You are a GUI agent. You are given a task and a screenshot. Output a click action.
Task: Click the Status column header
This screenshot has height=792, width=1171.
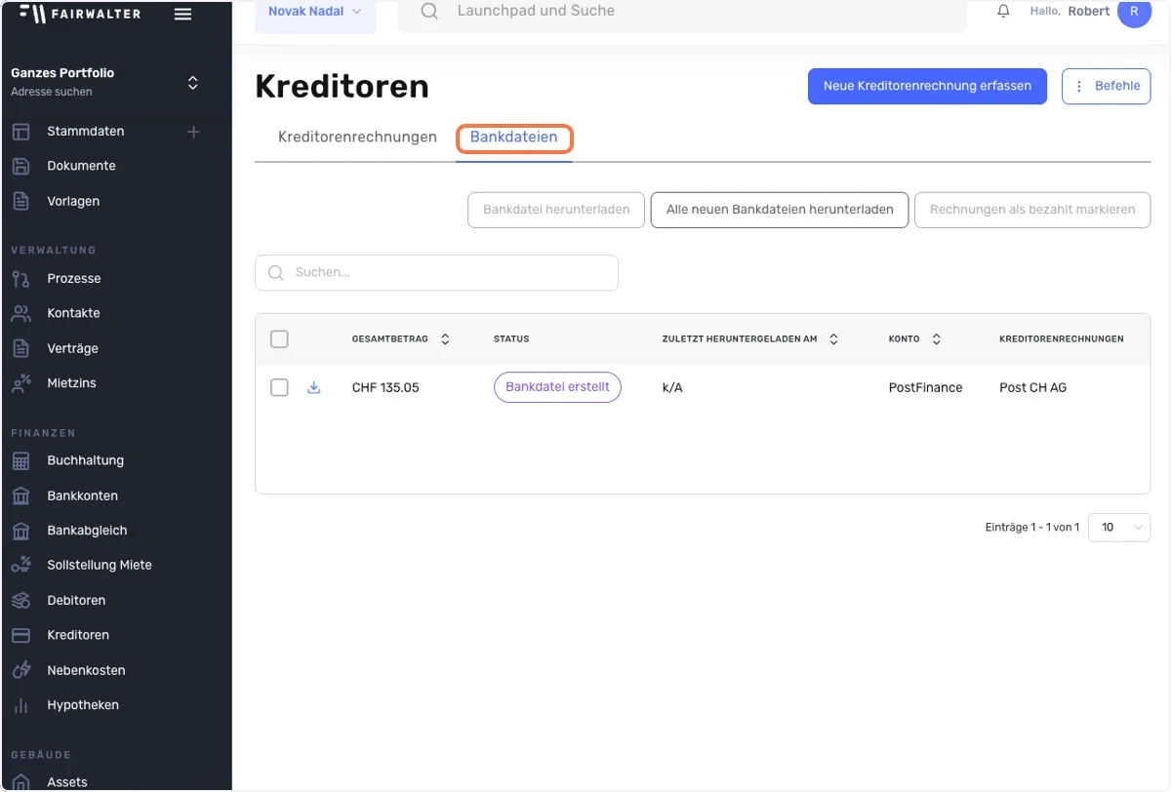[x=511, y=339]
